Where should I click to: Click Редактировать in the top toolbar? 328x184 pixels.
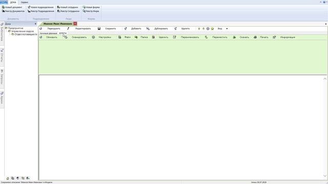(79, 29)
